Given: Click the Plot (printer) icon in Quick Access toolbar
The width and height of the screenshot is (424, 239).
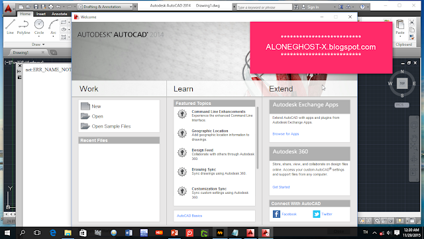Looking at the screenshot, I should pyautogui.click(x=50, y=7).
